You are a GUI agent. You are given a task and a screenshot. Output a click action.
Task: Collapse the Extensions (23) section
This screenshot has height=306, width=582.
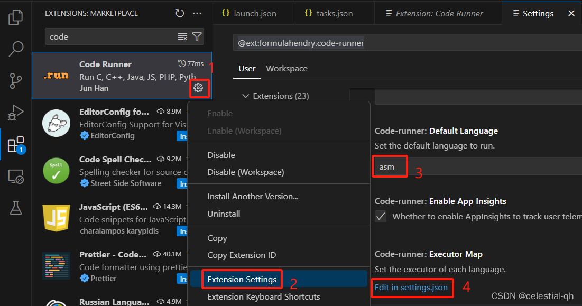245,96
